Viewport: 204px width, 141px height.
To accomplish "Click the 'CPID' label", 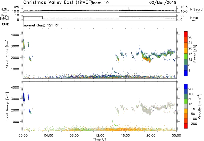I will click(x=6, y=24).
